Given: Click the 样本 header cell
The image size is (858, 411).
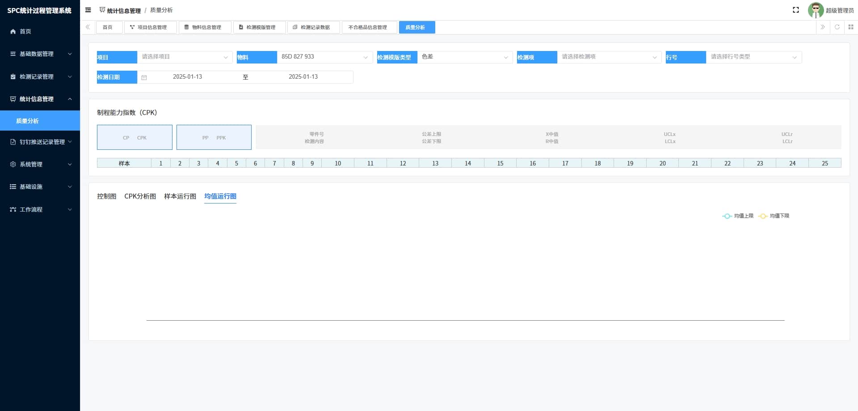Looking at the screenshot, I should 124,163.
